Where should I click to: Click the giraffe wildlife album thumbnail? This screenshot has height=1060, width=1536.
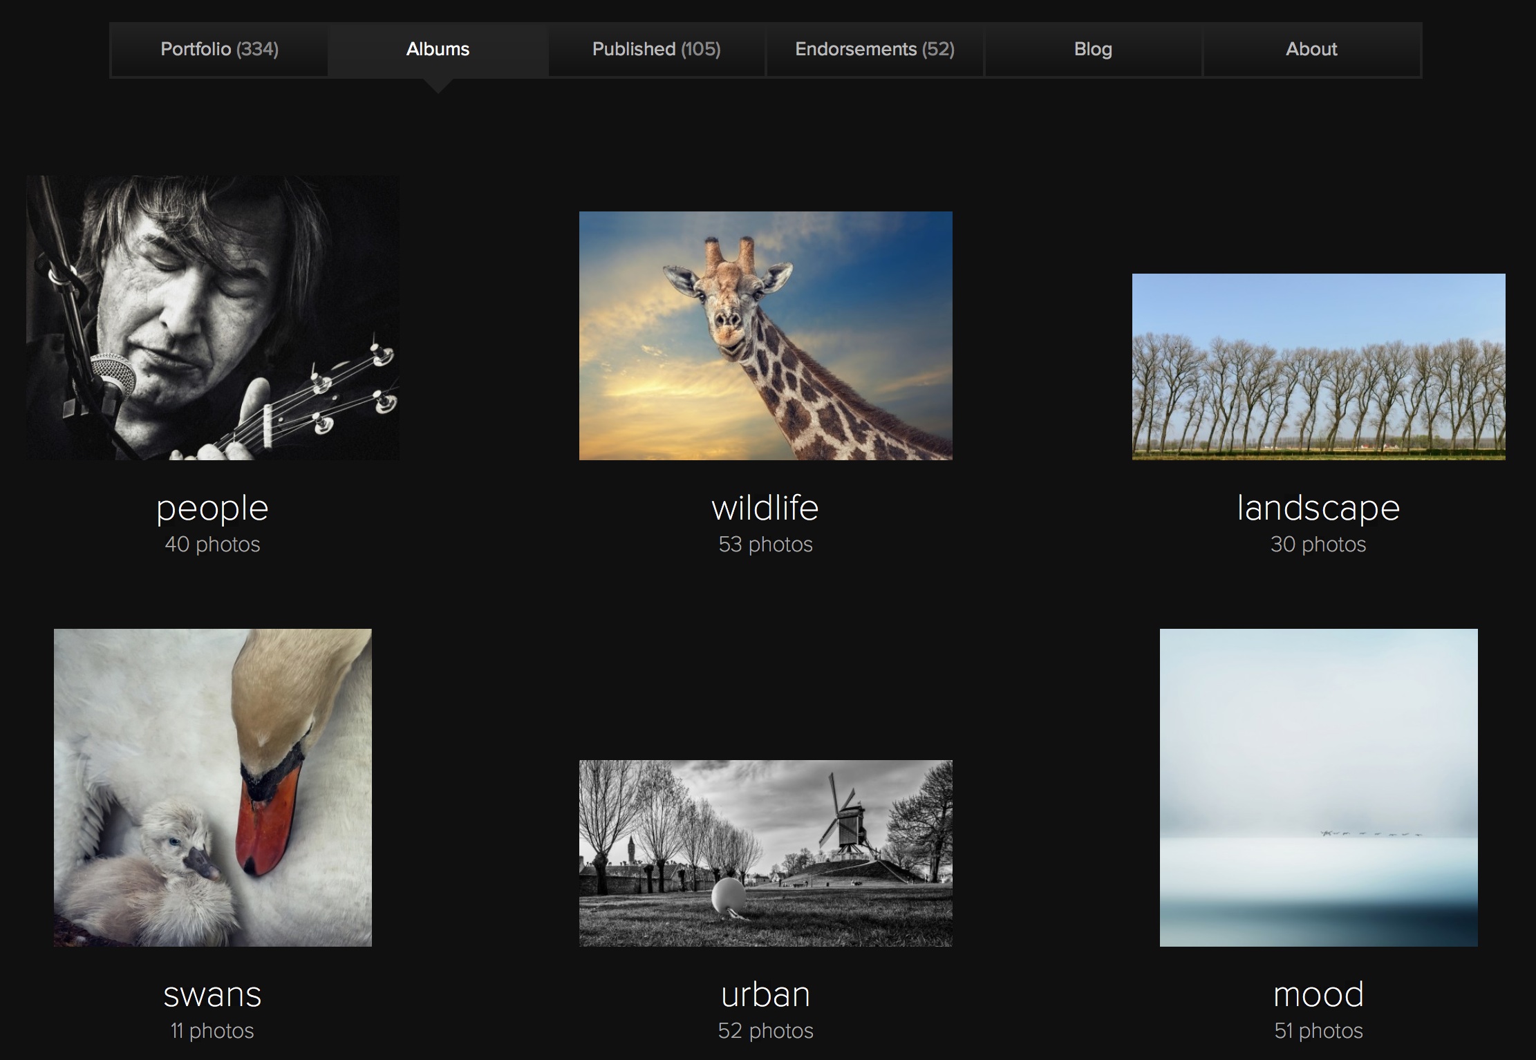(x=765, y=336)
